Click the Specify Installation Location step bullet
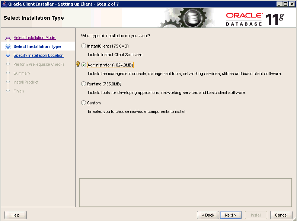The image size is (297, 221). (8, 56)
